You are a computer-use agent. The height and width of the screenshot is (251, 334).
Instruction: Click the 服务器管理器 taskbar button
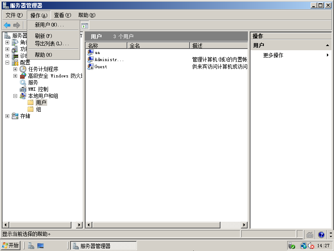point(104,246)
